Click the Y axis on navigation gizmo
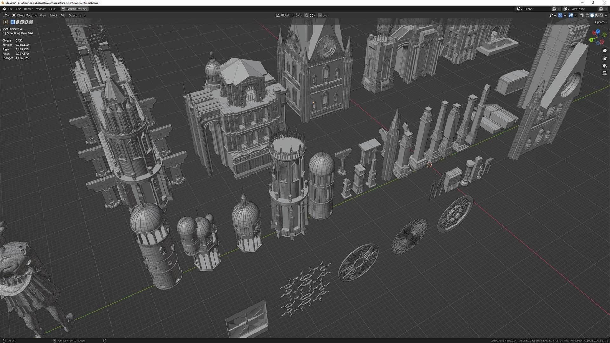The height and width of the screenshot is (343, 610). 591,40
